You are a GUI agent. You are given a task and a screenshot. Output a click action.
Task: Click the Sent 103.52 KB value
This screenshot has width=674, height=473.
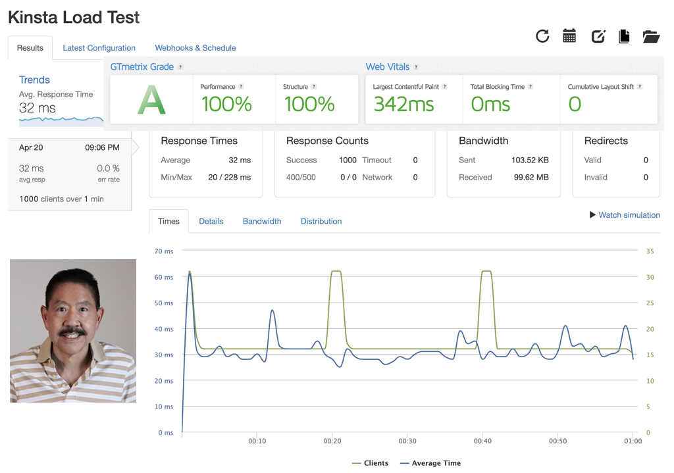[530, 160]
